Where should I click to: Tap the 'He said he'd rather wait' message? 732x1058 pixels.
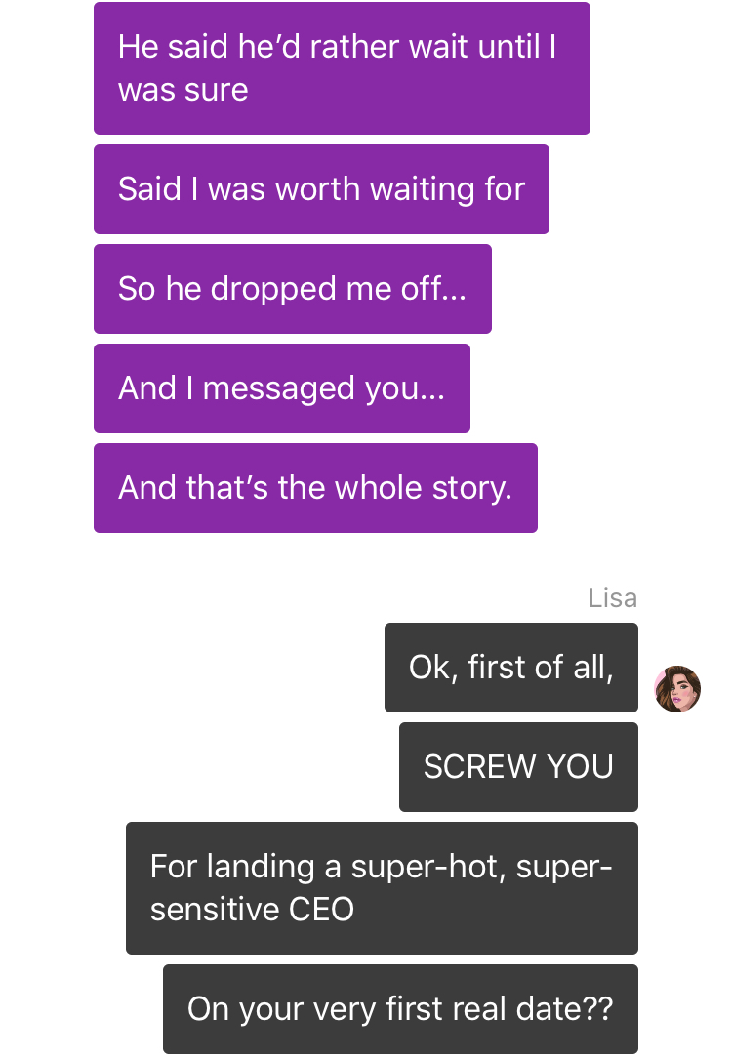(342, 68)
